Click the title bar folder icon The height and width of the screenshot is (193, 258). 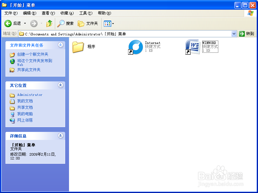5,5
